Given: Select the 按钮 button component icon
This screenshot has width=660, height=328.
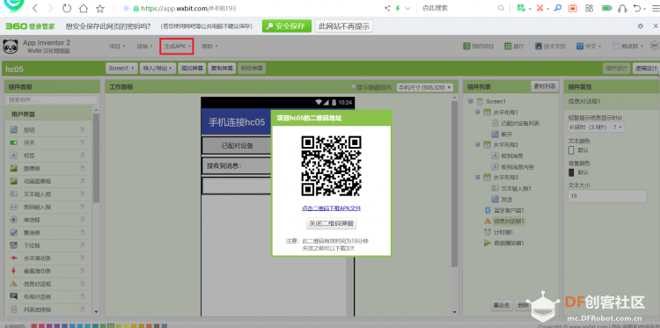Looking at the screenshot, I should click(14, 130).
